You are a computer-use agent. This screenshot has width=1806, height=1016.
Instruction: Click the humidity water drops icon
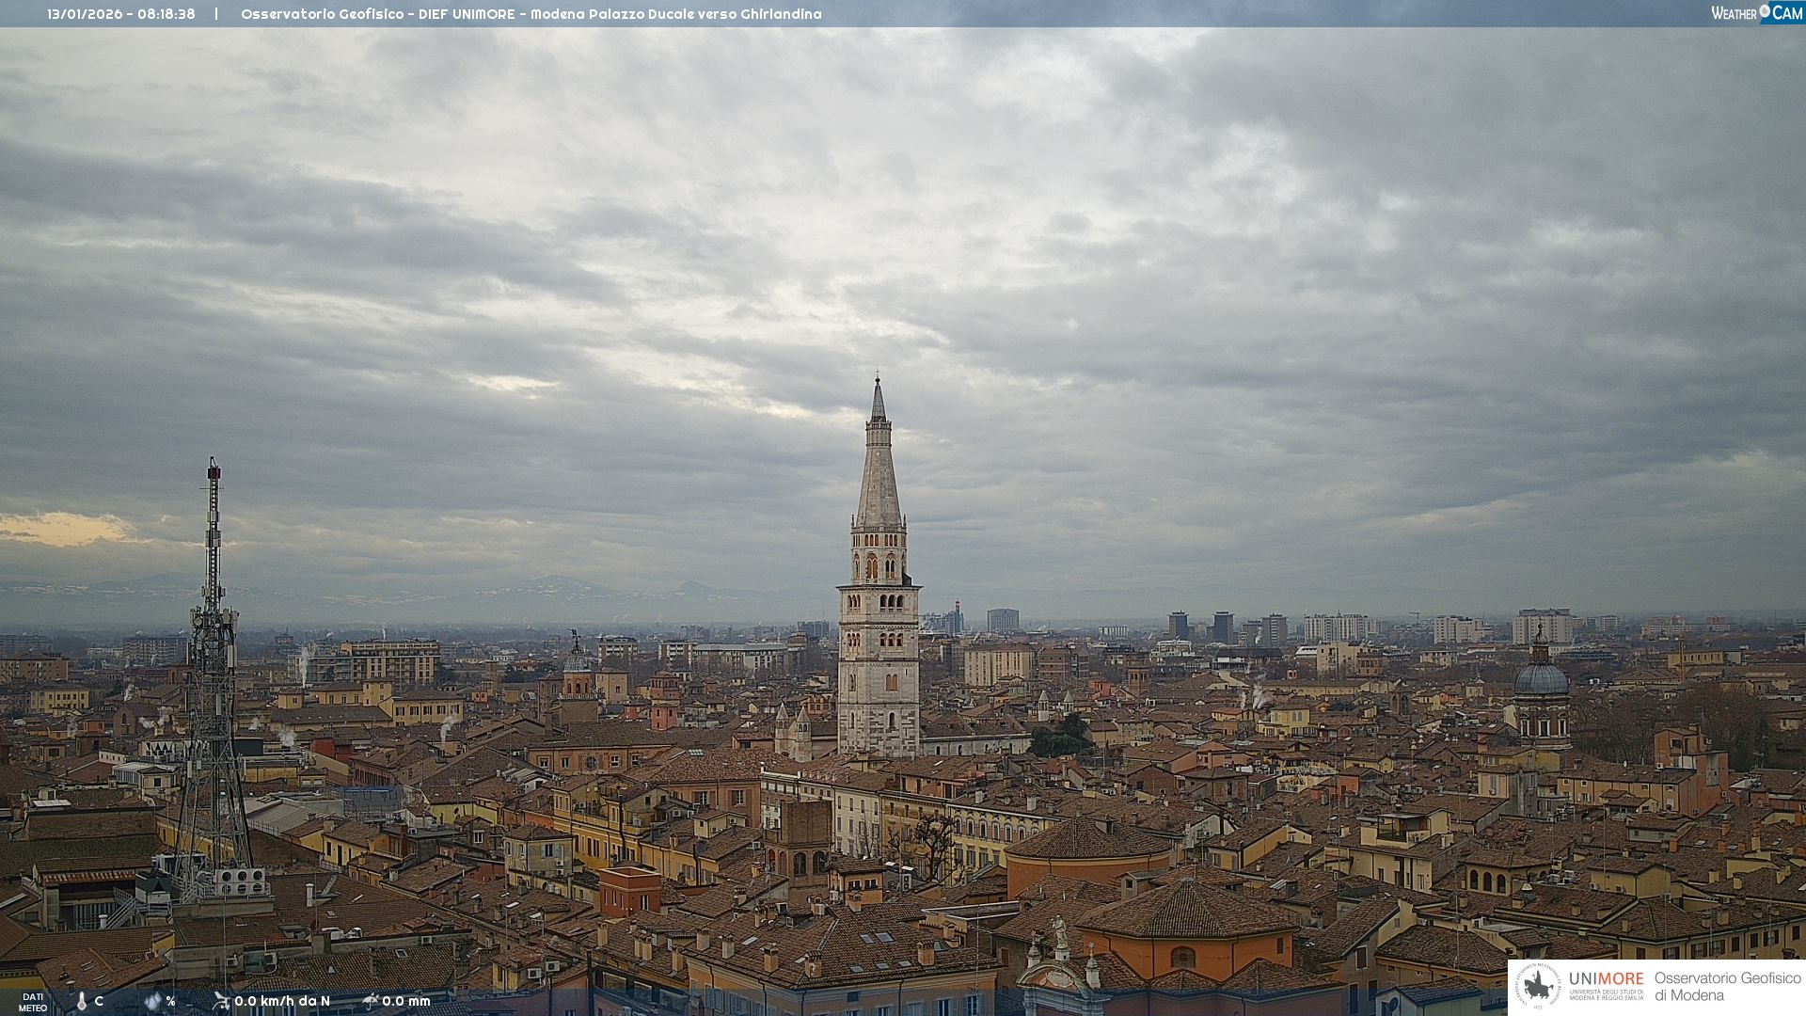pyautogui.click(x=153, y=1001)
